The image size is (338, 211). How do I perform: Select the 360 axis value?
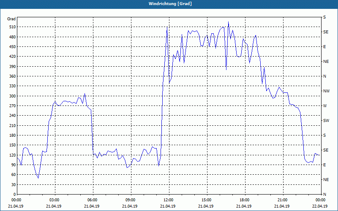[x=13, y=76]
